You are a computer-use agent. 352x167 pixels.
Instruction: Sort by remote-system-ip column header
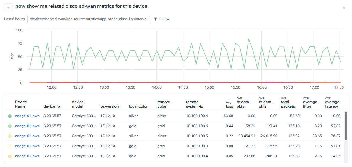pos(194,104)
